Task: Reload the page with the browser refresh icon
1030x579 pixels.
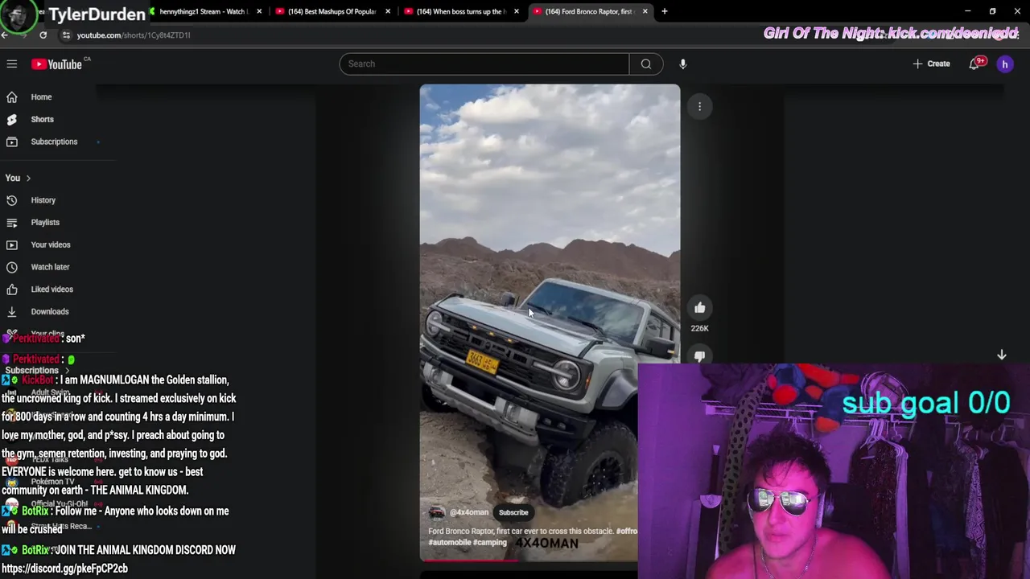Action: 43,35
